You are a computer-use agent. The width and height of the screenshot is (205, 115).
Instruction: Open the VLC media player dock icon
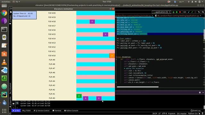(x=4, y=62)
